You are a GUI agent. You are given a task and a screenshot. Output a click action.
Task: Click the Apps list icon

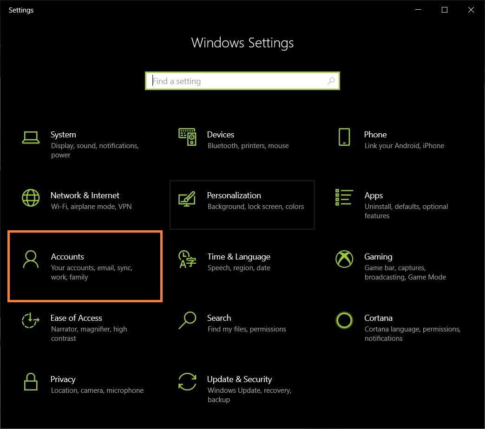[344, 197]
